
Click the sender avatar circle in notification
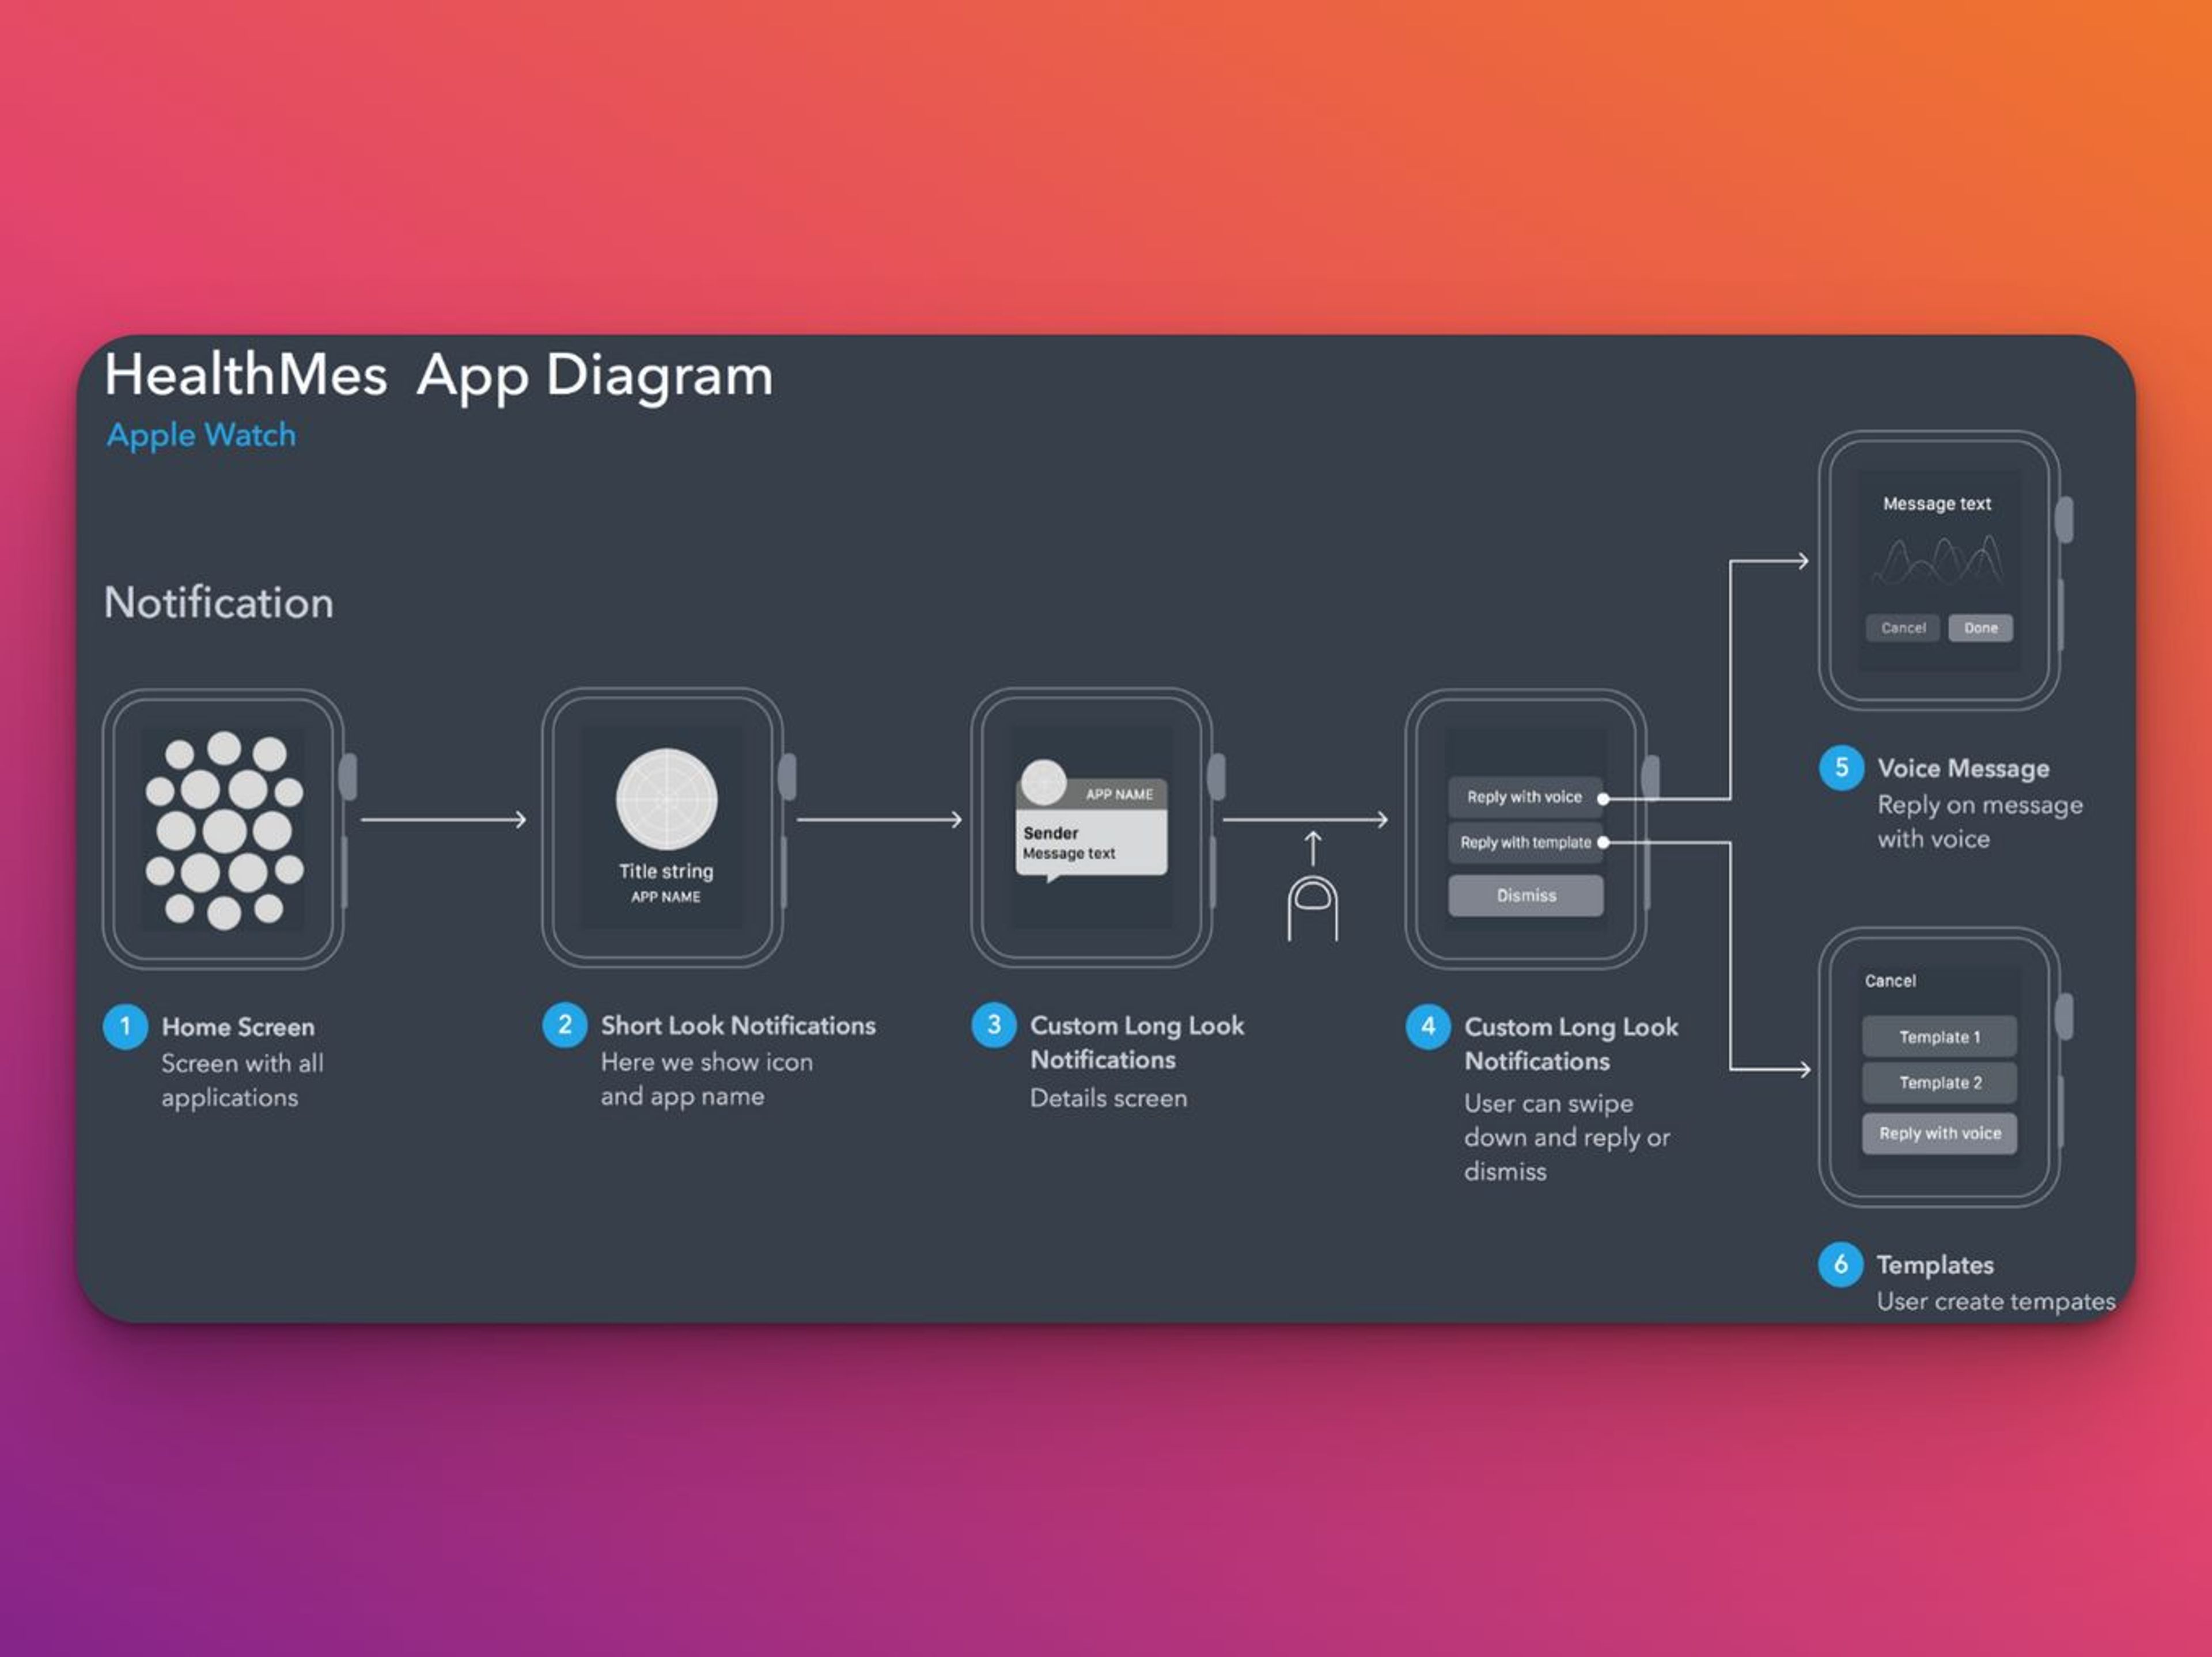[x=1043, y=782]
